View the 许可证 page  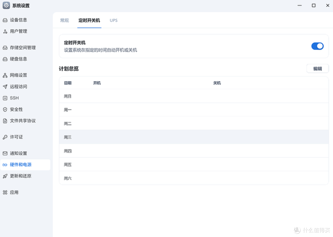point(16,137)
